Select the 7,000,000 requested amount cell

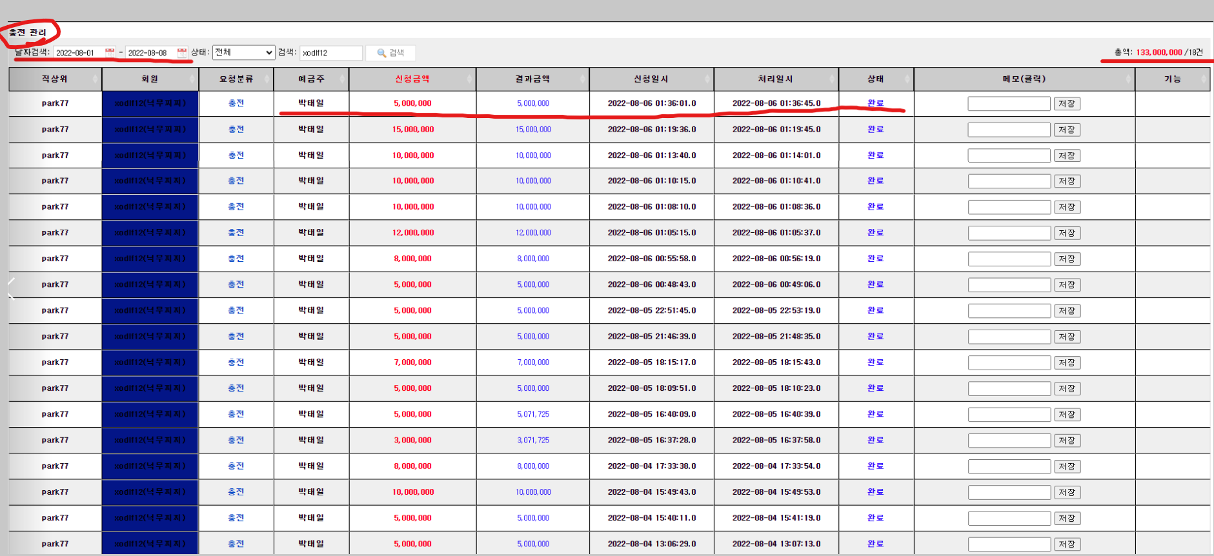point(413,362)
